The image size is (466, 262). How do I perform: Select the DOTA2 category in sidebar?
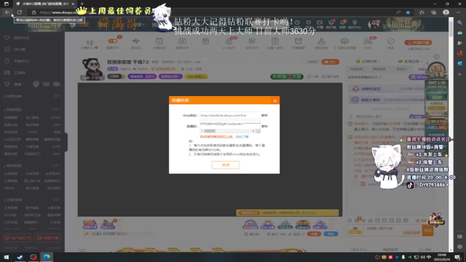[55, 118]
